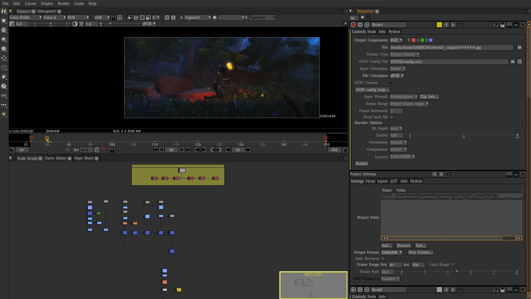Click the yellow Write node in node graph
Image resolution: width=531 pixels, height=299 pixels.
pyautogui.click(x=179, y=290)
